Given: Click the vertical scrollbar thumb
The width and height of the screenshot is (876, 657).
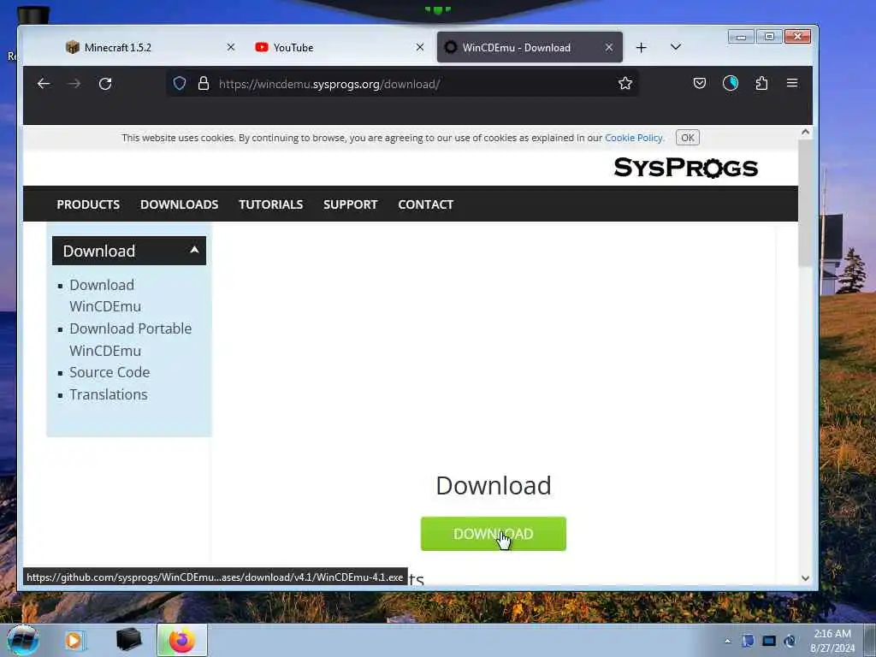Looking at the screenshot, I should click(x=805, y=204).
